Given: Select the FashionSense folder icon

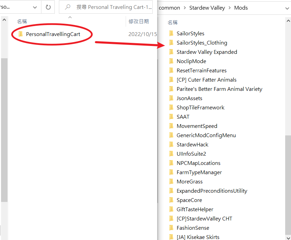Looking at the screenshot, I should [x=171, y=228].
